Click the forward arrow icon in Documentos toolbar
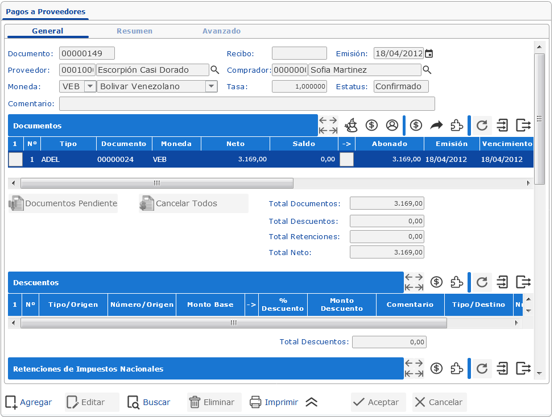The image size is (554, 417). coord(436,125)
